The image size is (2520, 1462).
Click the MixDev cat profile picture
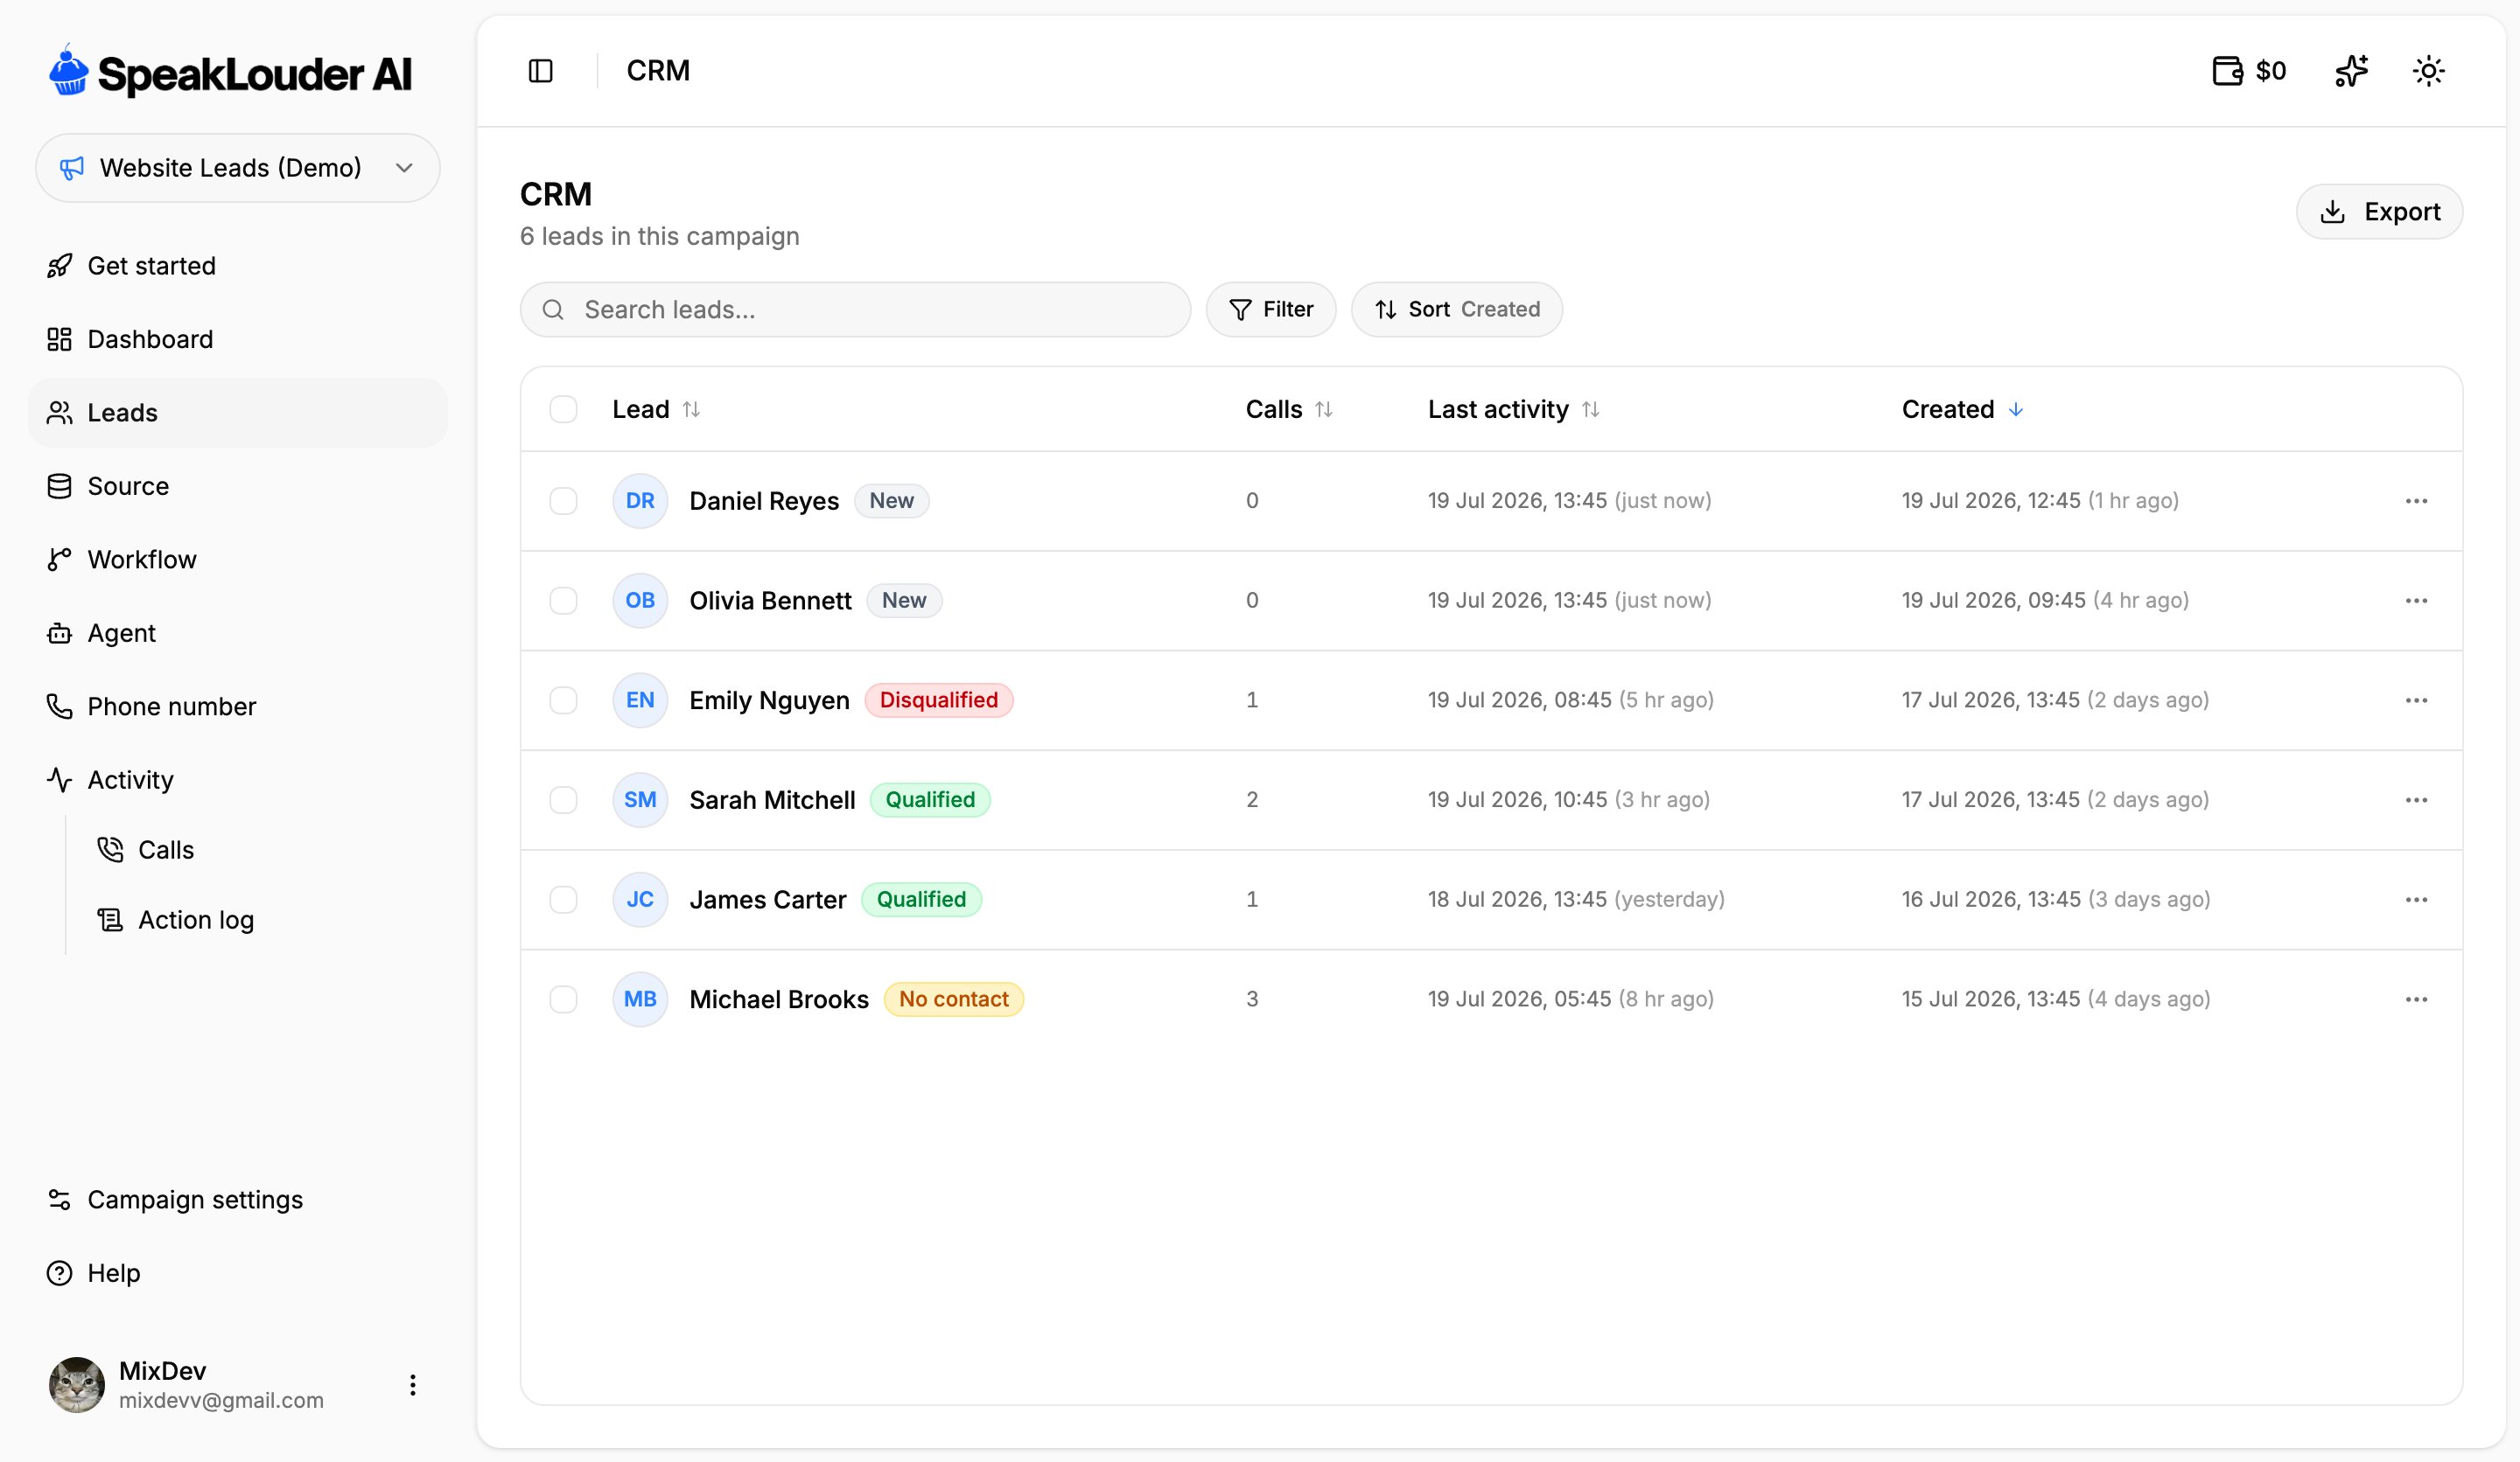click(x=77, y=1385)
